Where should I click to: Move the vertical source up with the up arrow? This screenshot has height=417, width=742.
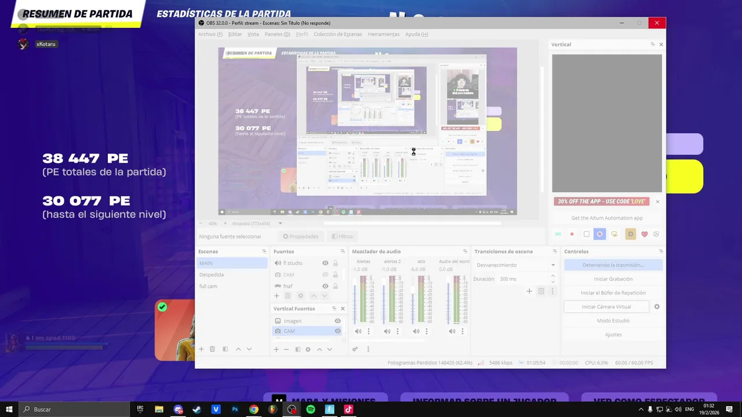319,349
